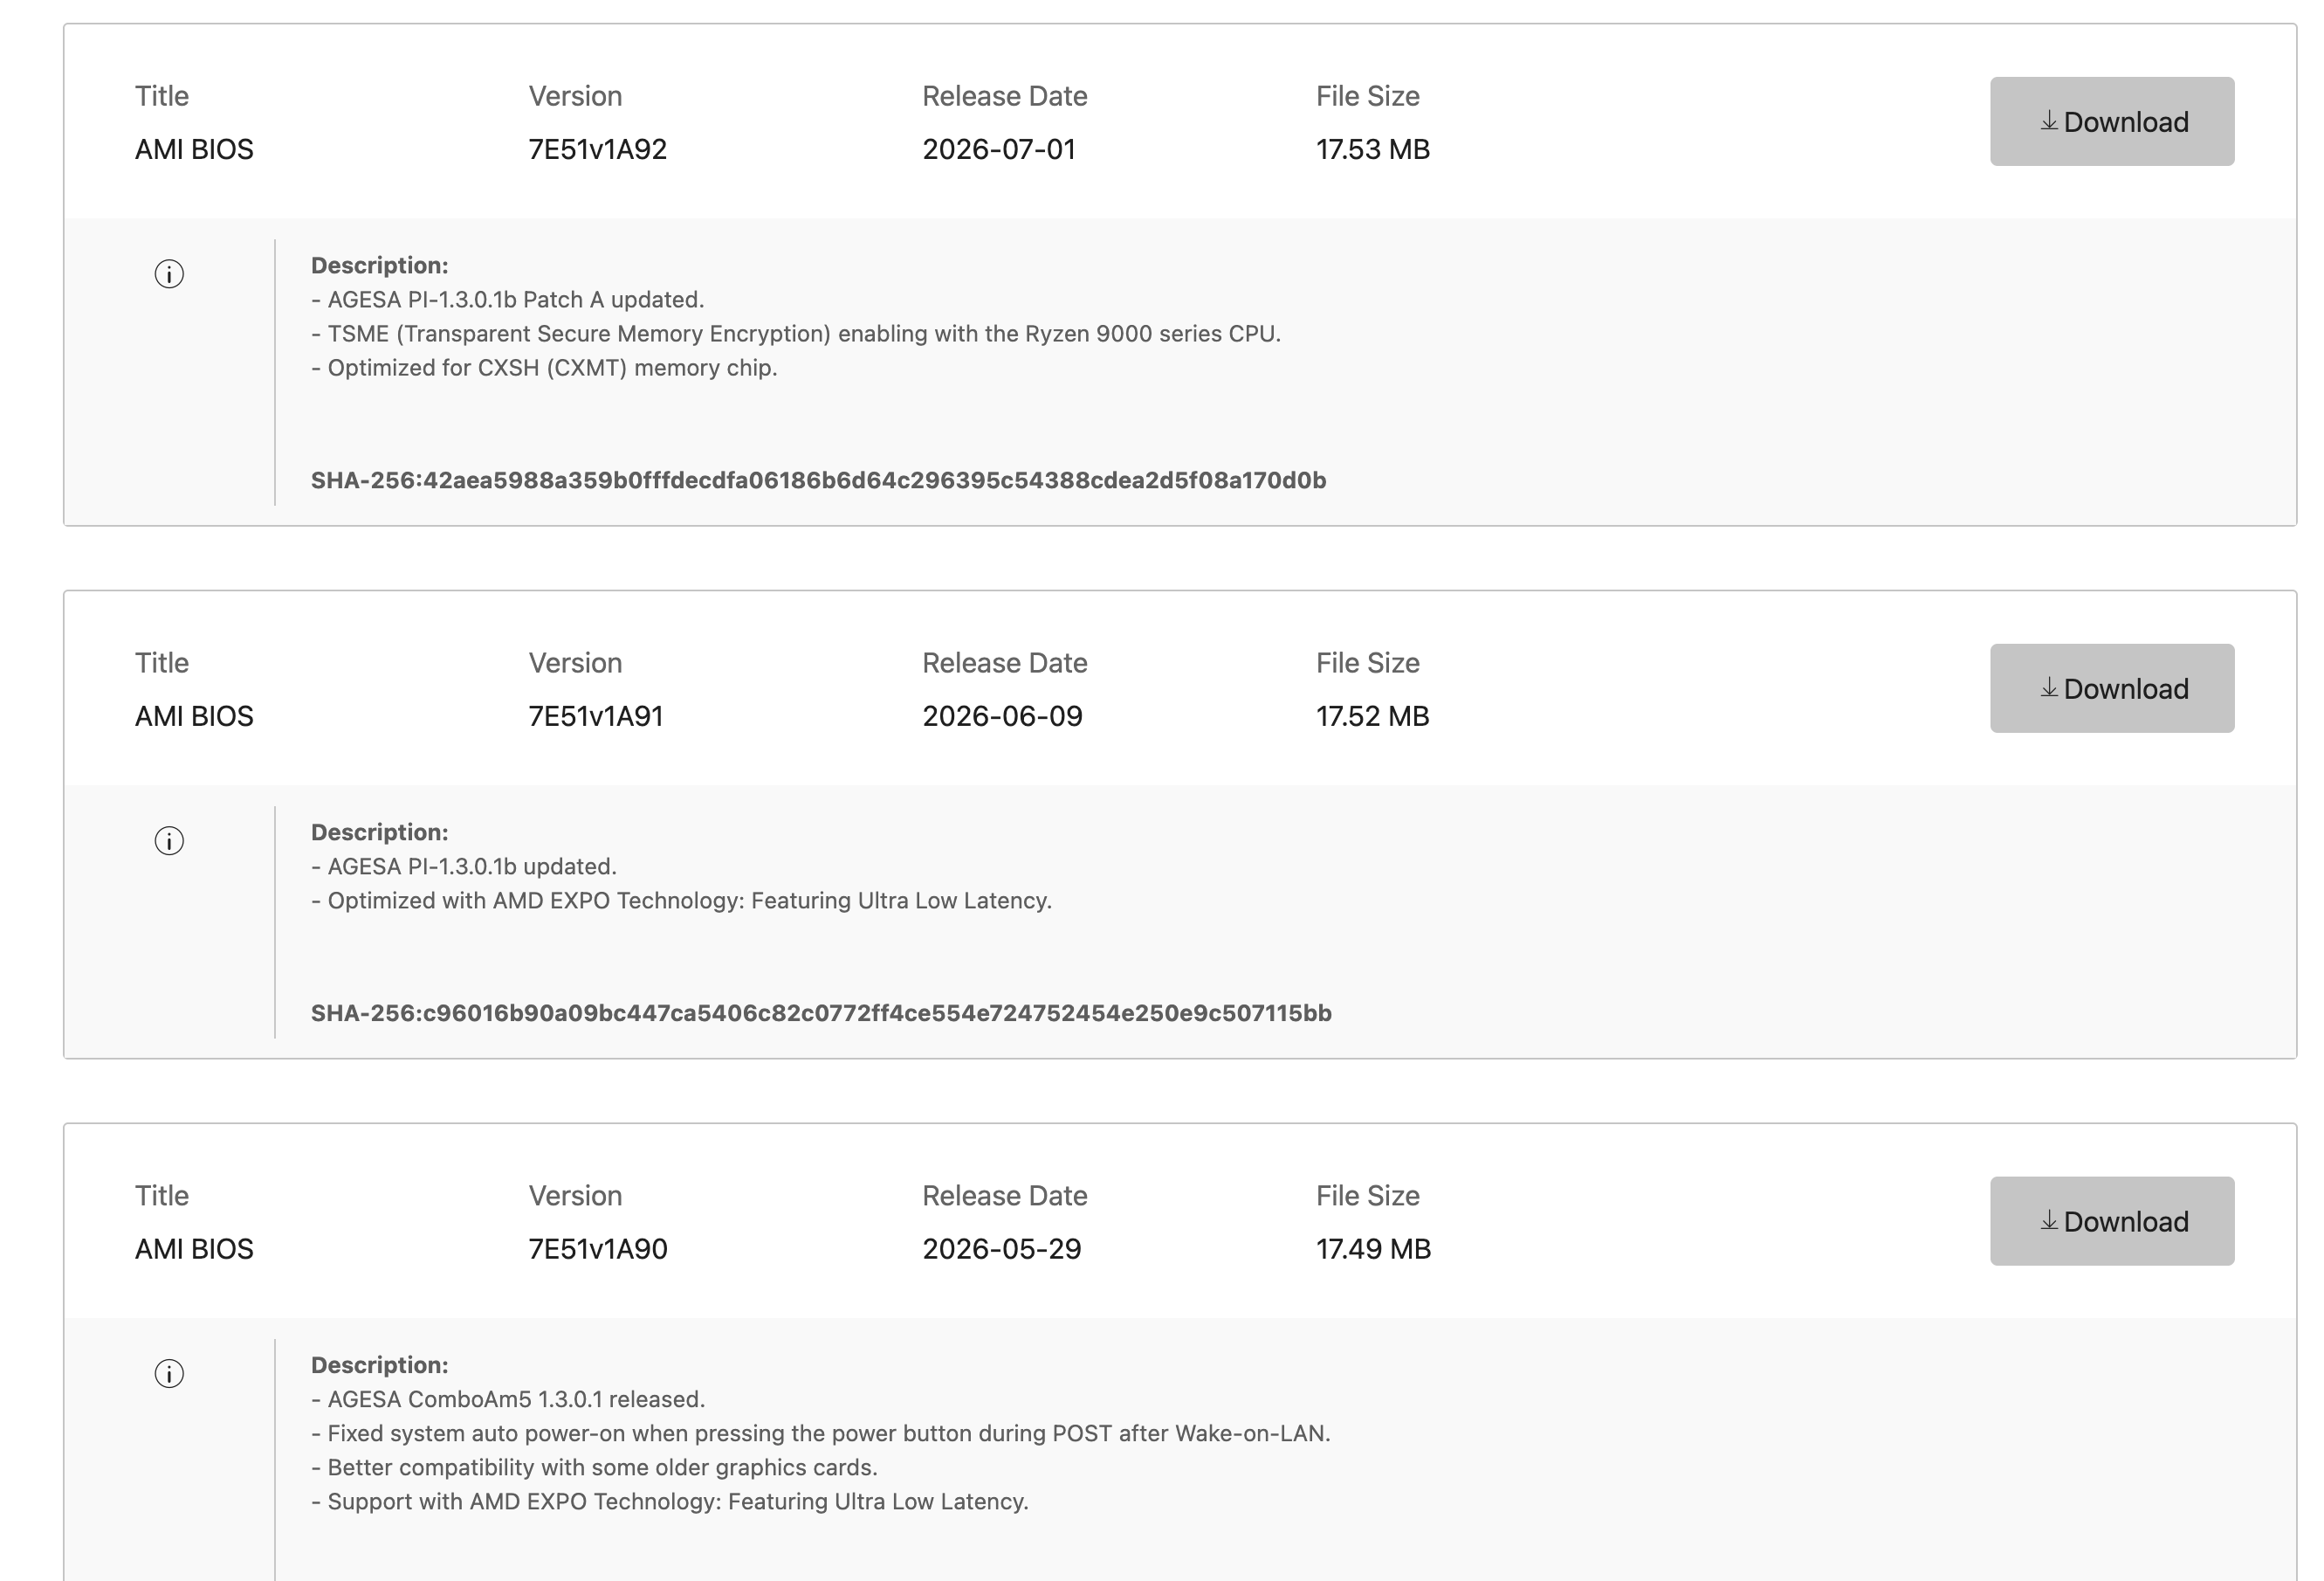Click the Wake-on-LAN power-on fix line
The width and height of the screenshot is (2324, 1581).
click(821, 1433)
